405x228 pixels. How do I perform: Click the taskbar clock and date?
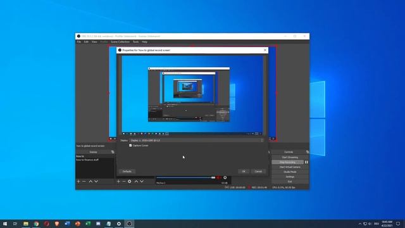387,224
